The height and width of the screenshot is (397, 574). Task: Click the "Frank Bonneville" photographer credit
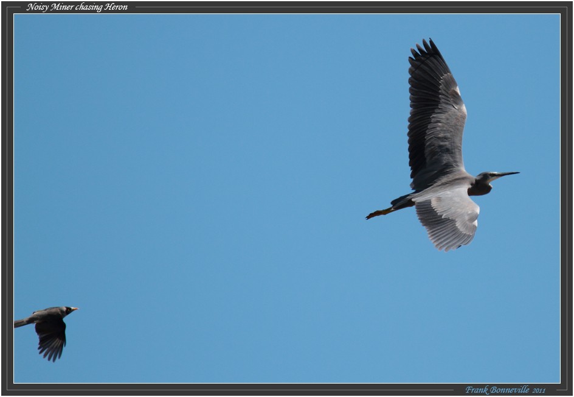tap(497, 390)
